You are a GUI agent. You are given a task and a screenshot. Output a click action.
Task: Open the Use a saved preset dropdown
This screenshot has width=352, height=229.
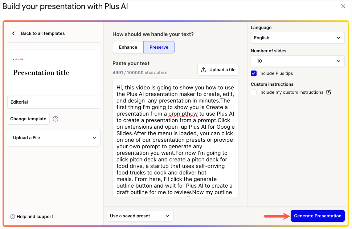(140, 216)
